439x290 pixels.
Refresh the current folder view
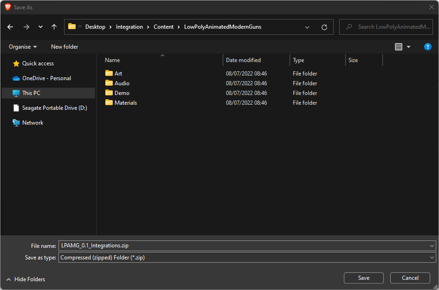324,27
